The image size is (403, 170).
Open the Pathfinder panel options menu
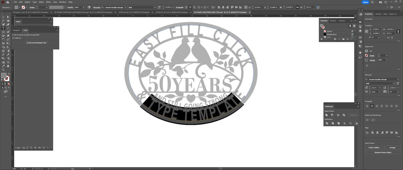(358, 107)
